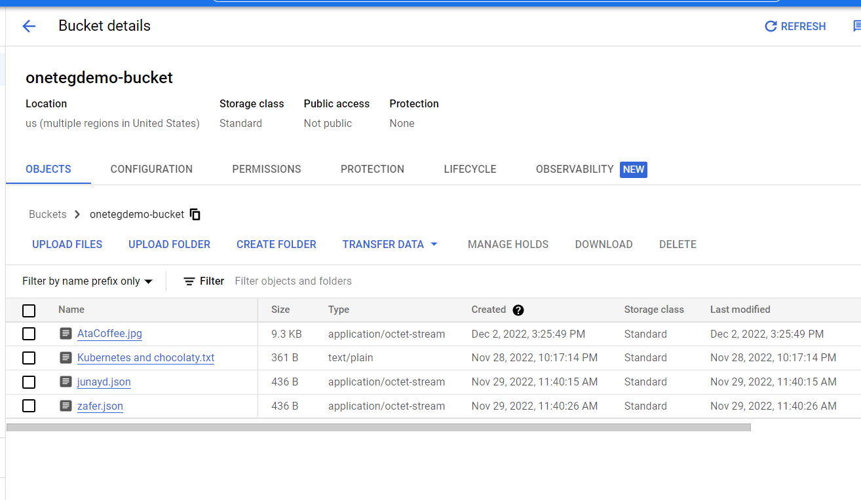Click the horizontal scrollbar below the table

click(378, 427)
